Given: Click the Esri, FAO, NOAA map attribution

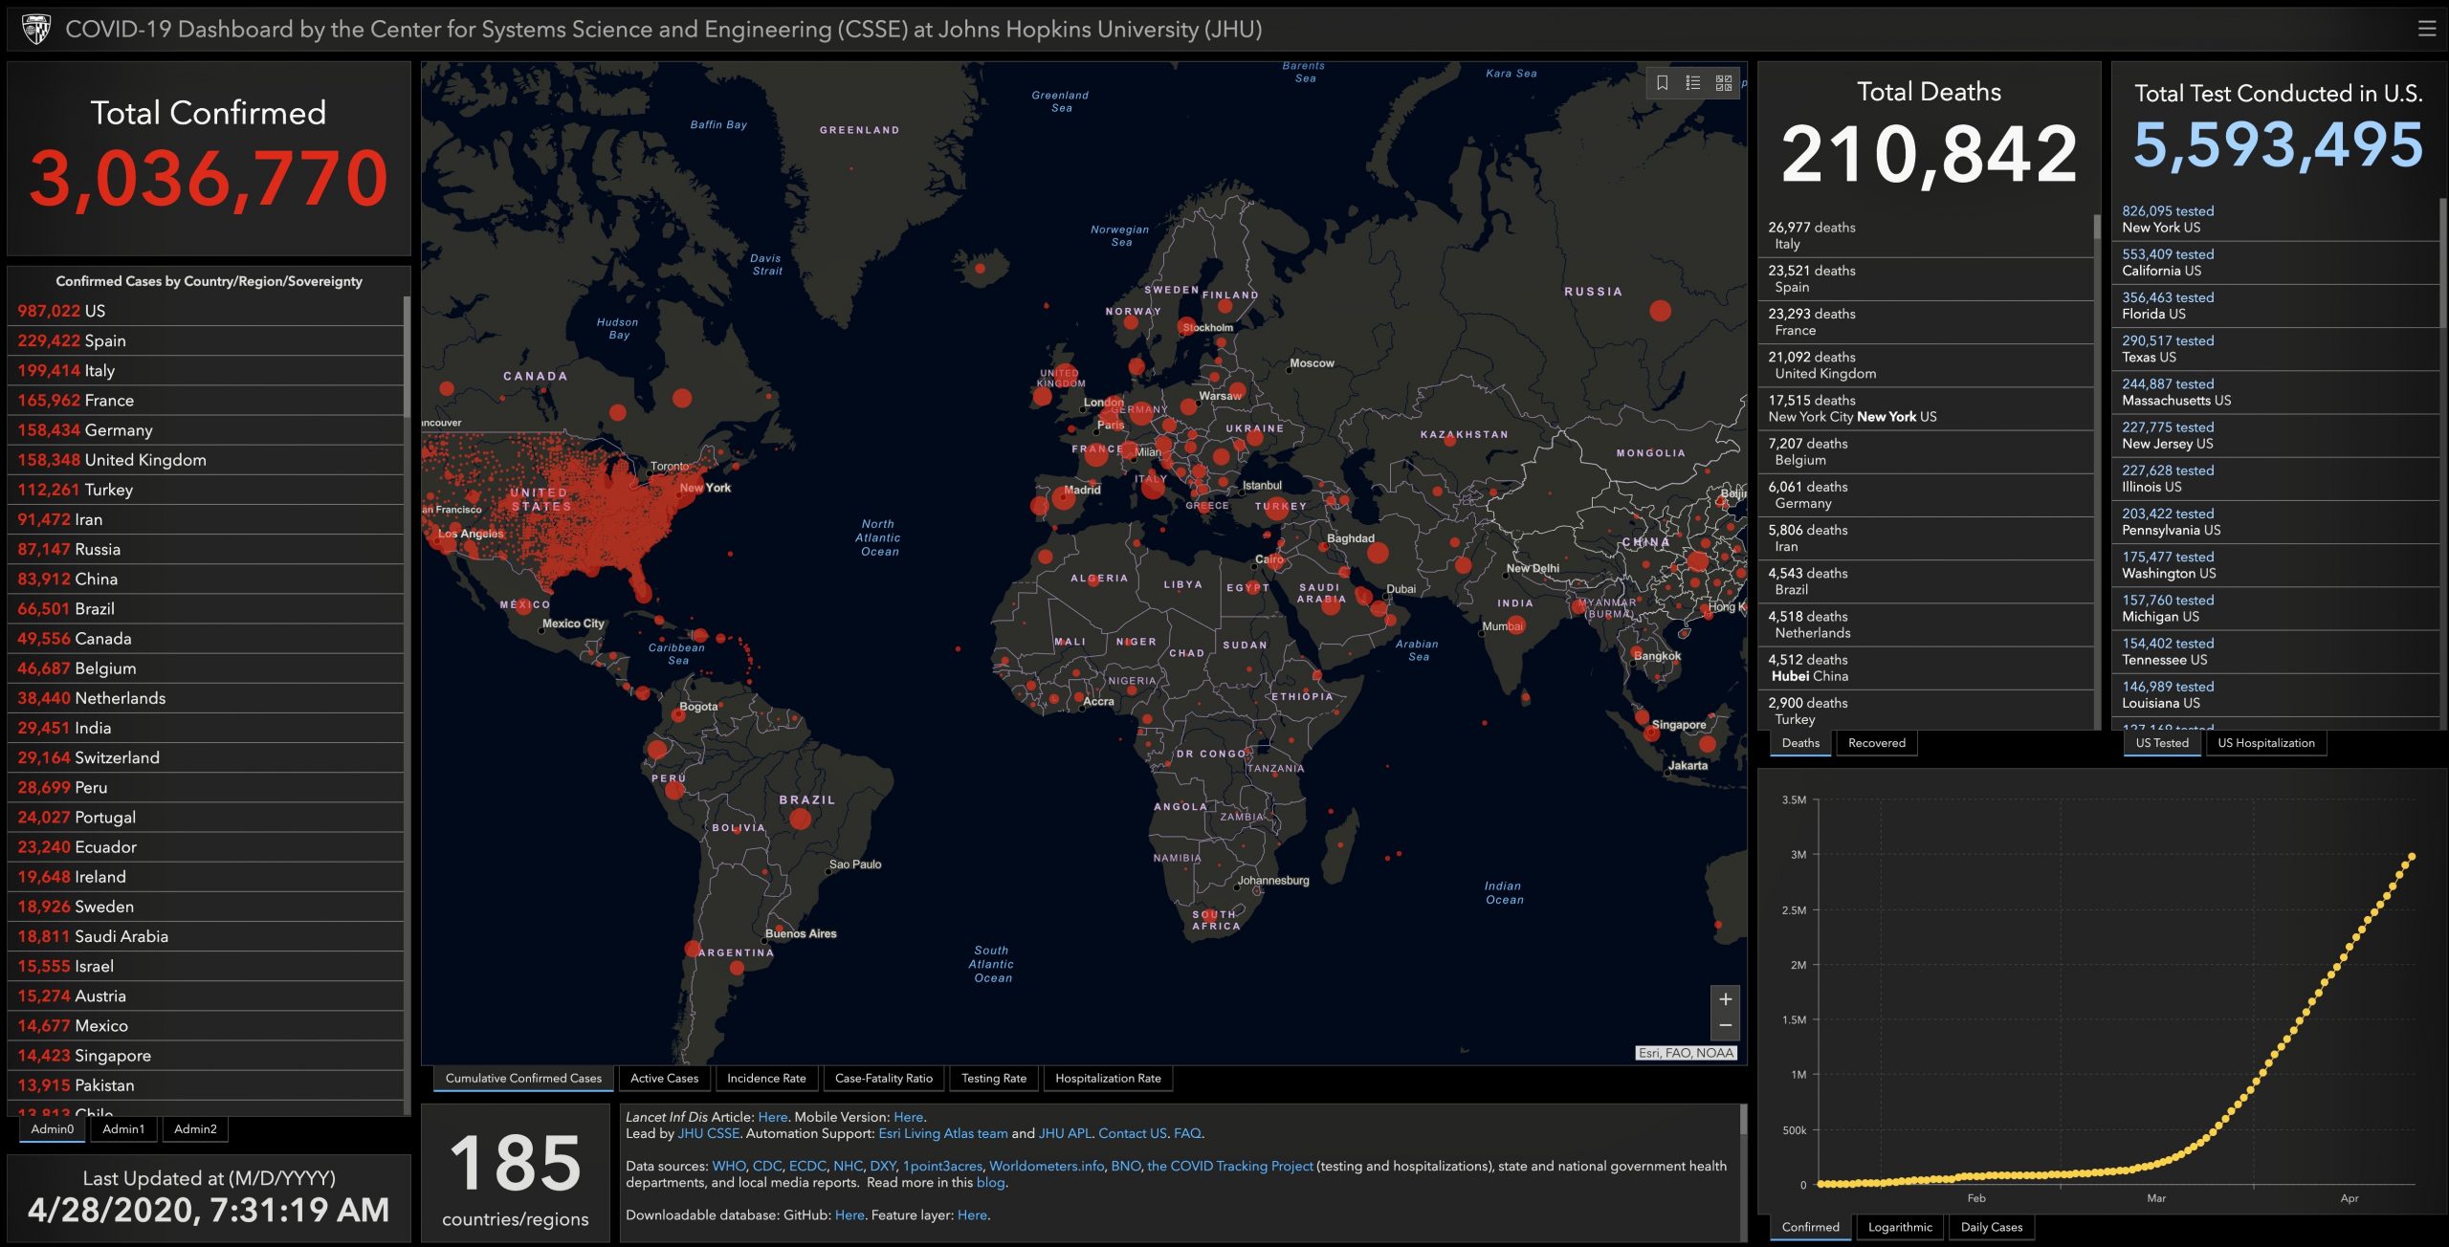Looking at the screenshot, I should click(x=1686, y=1053).
